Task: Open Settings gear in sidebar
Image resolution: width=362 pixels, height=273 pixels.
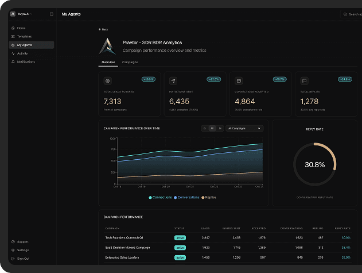Action: pyautogui.click(x=13, y=250)
